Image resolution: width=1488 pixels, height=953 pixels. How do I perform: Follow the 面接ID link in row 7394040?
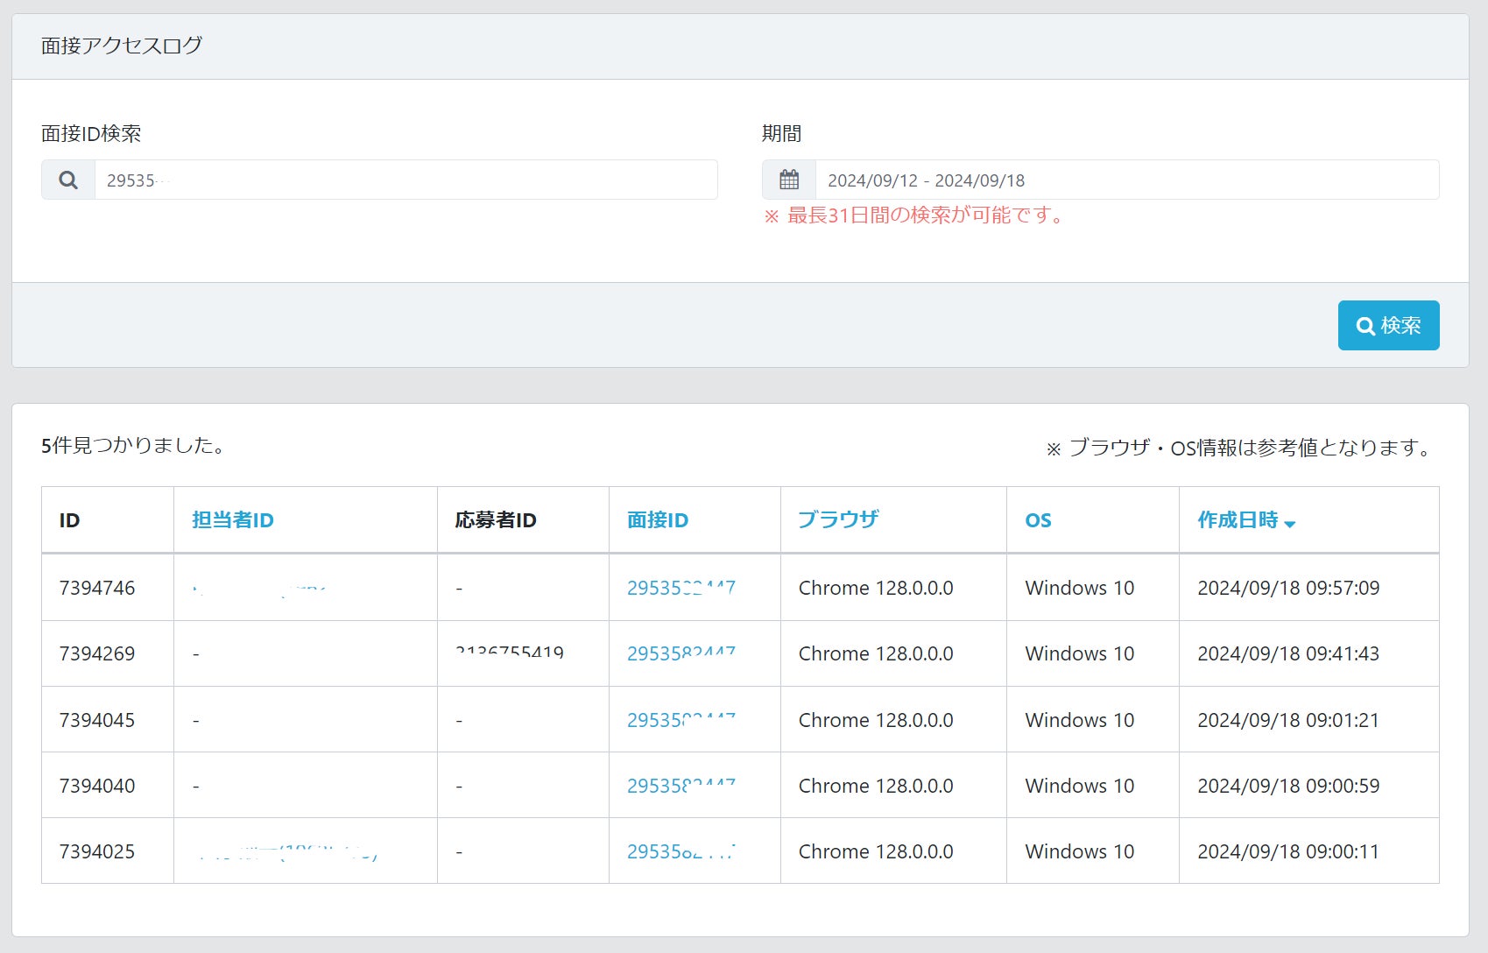(x=681, y=786)
